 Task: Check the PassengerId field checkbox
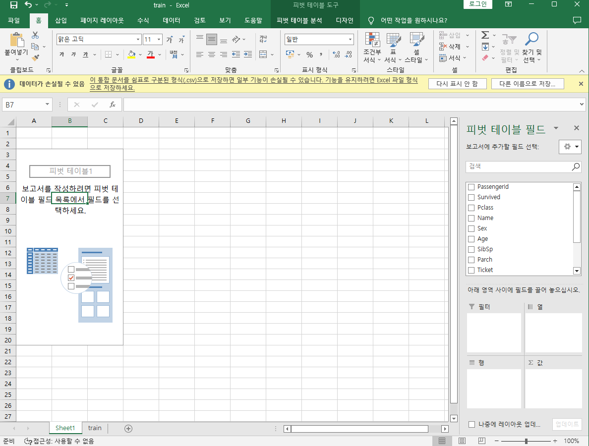pyautogui.click(x=471, y=187)
